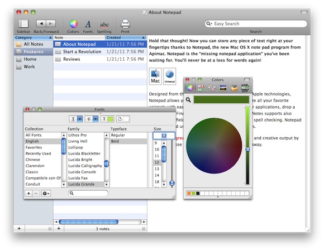Open the text underline dropdown in Fonts

(x=80, y=119)
